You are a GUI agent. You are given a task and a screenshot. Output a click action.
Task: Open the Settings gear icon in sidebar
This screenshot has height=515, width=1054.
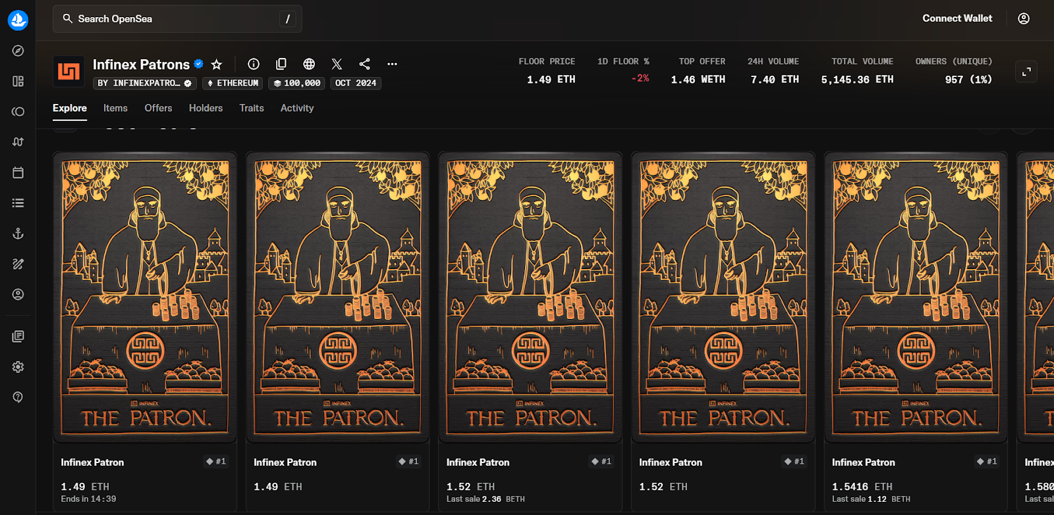pos(18,366)
